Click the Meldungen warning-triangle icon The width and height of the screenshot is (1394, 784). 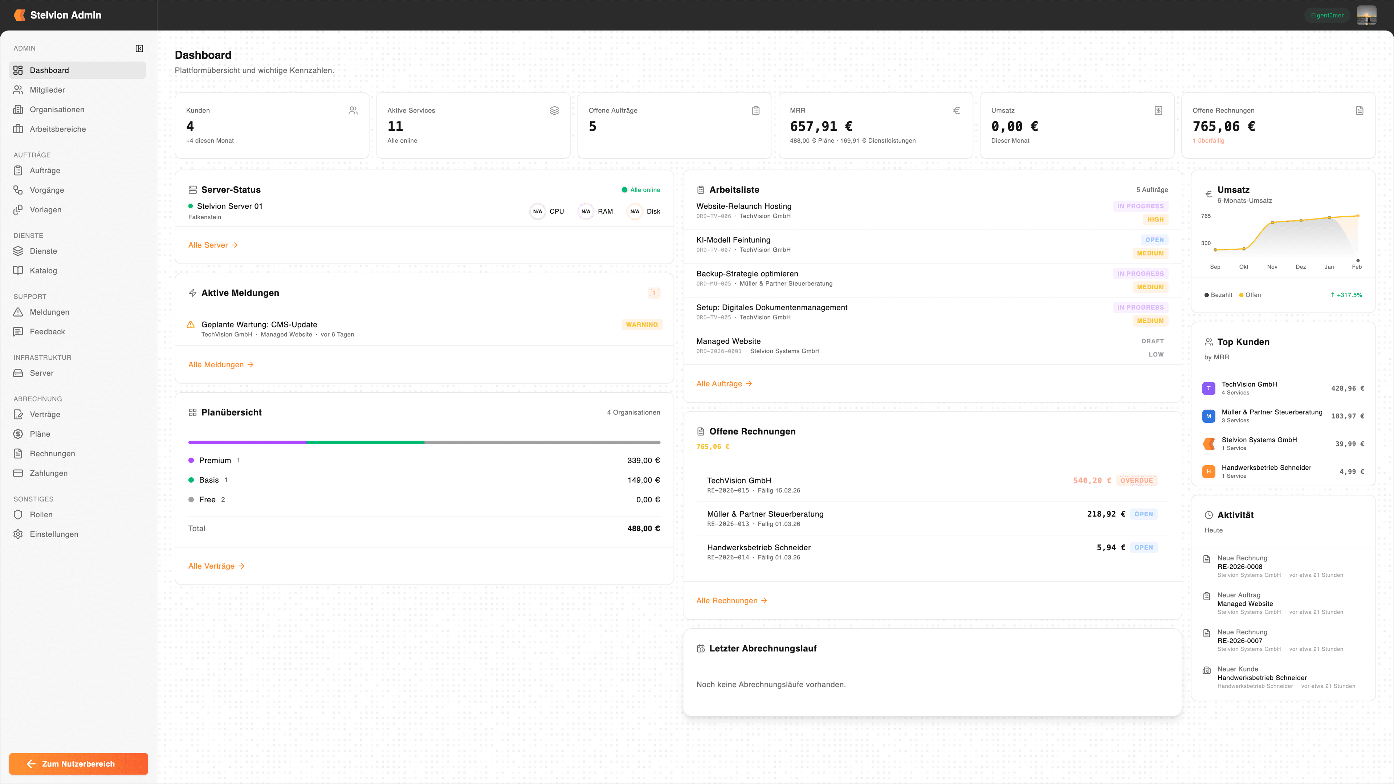coord(18,312)
